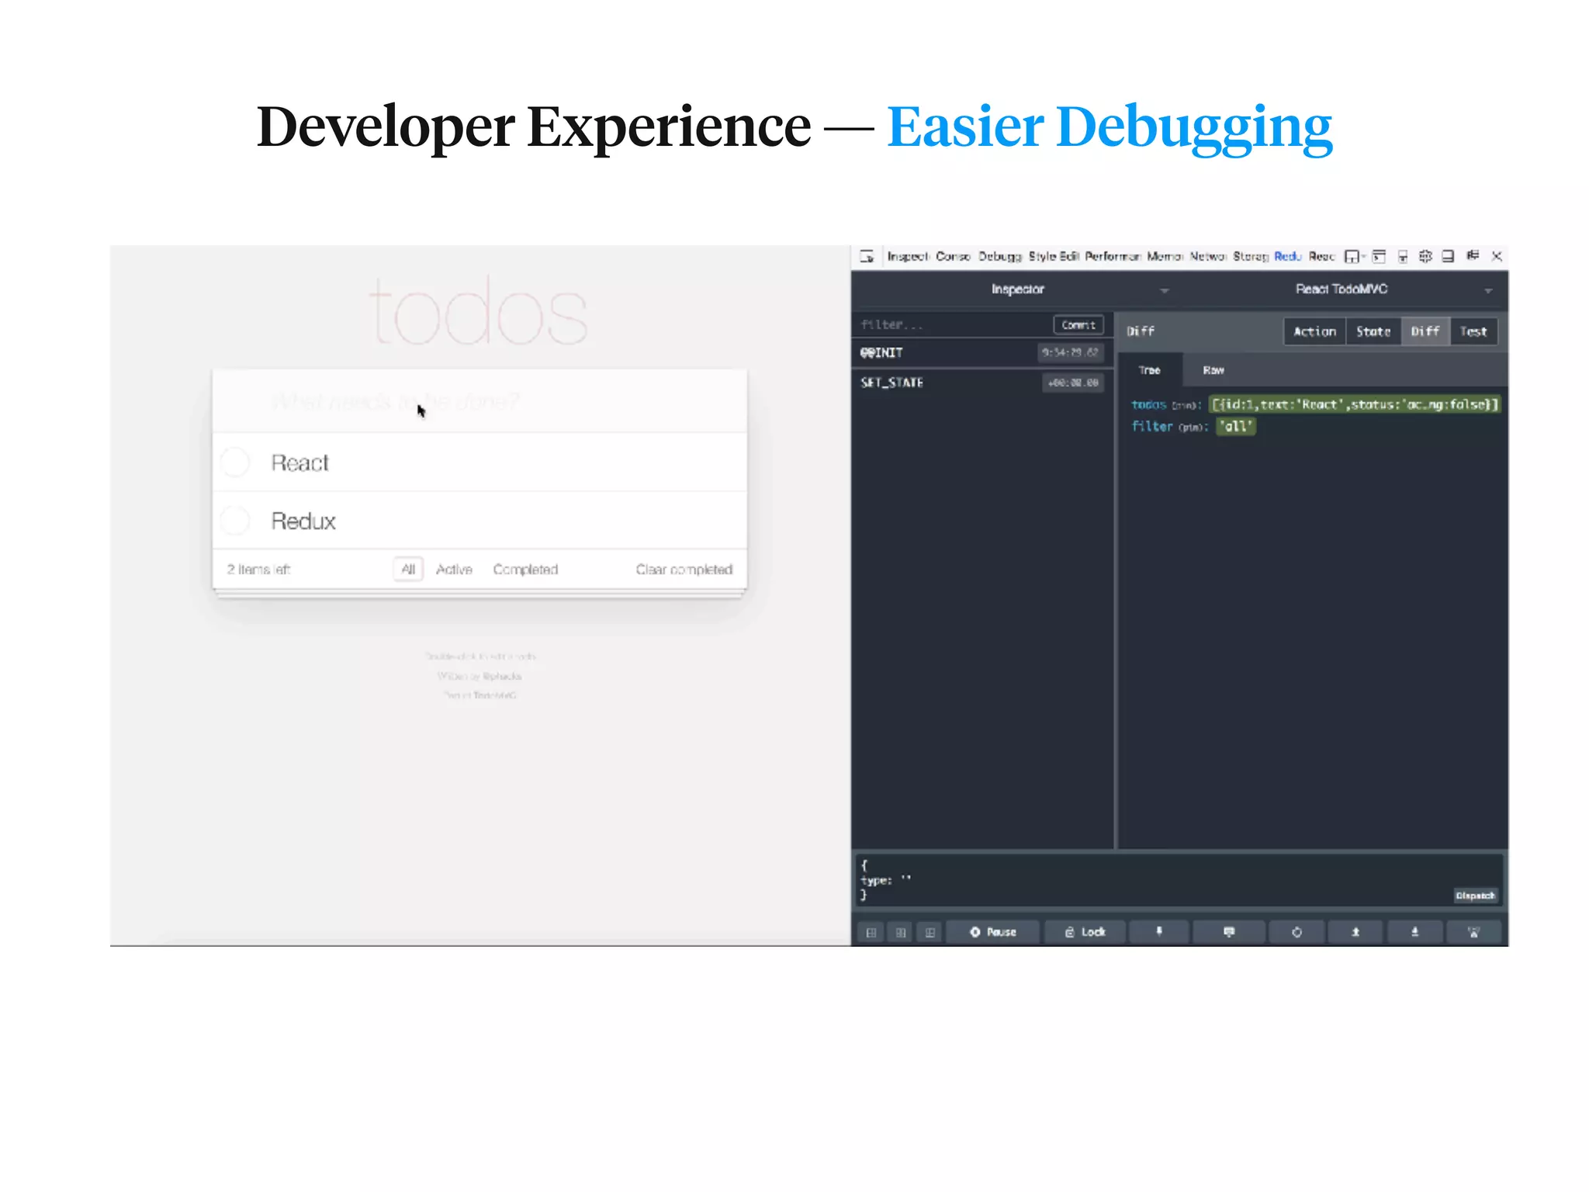
Task: Click the Commit button
Action: click(1078, 325)
